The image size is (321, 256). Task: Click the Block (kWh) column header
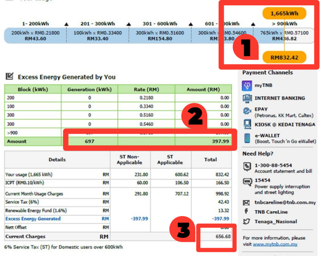click(x=33, y=89)
